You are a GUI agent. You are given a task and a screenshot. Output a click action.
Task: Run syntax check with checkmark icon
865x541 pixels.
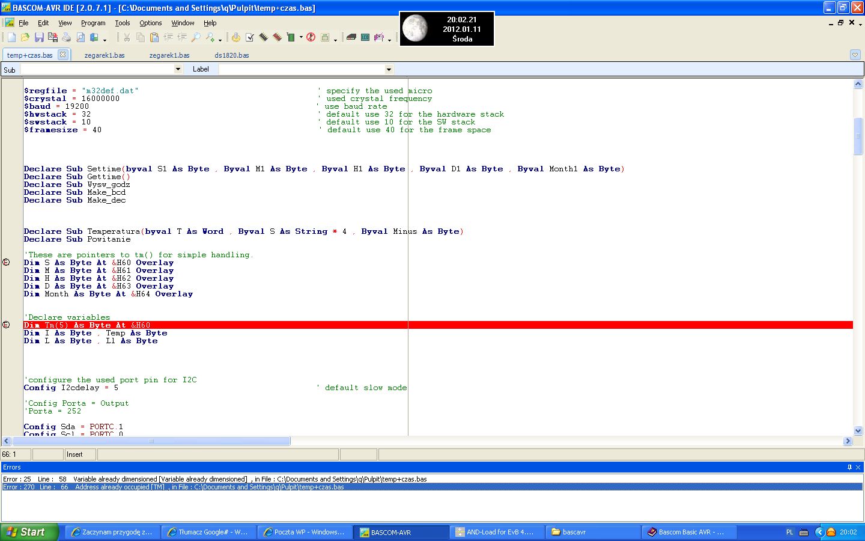(x=250, y=37)
